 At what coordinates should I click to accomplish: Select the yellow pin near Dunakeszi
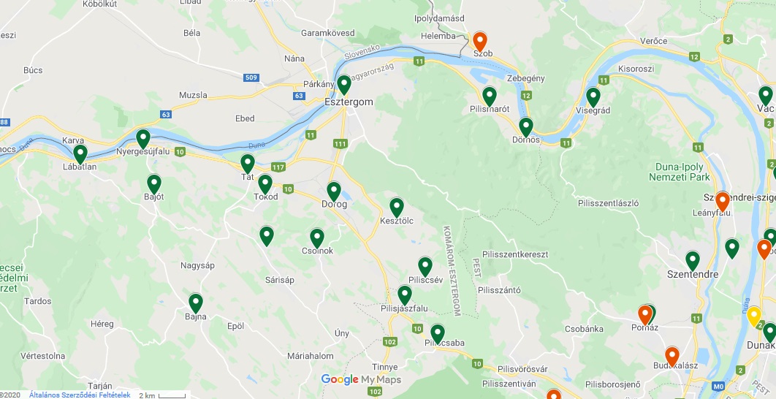(x=754, y=316)
